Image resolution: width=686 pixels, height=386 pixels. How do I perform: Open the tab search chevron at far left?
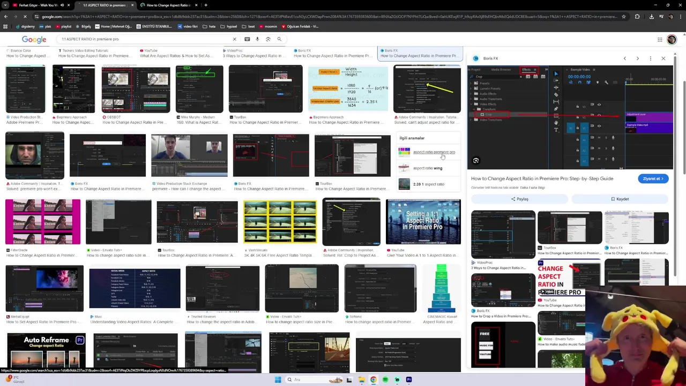tap(5, 5)
